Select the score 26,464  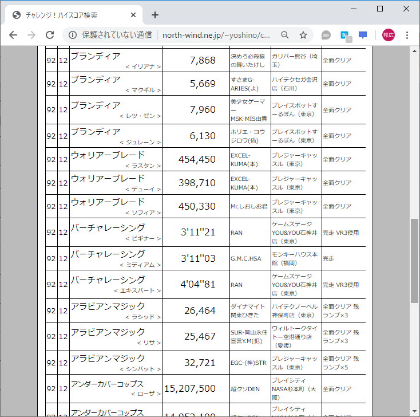tap(200, 310)
